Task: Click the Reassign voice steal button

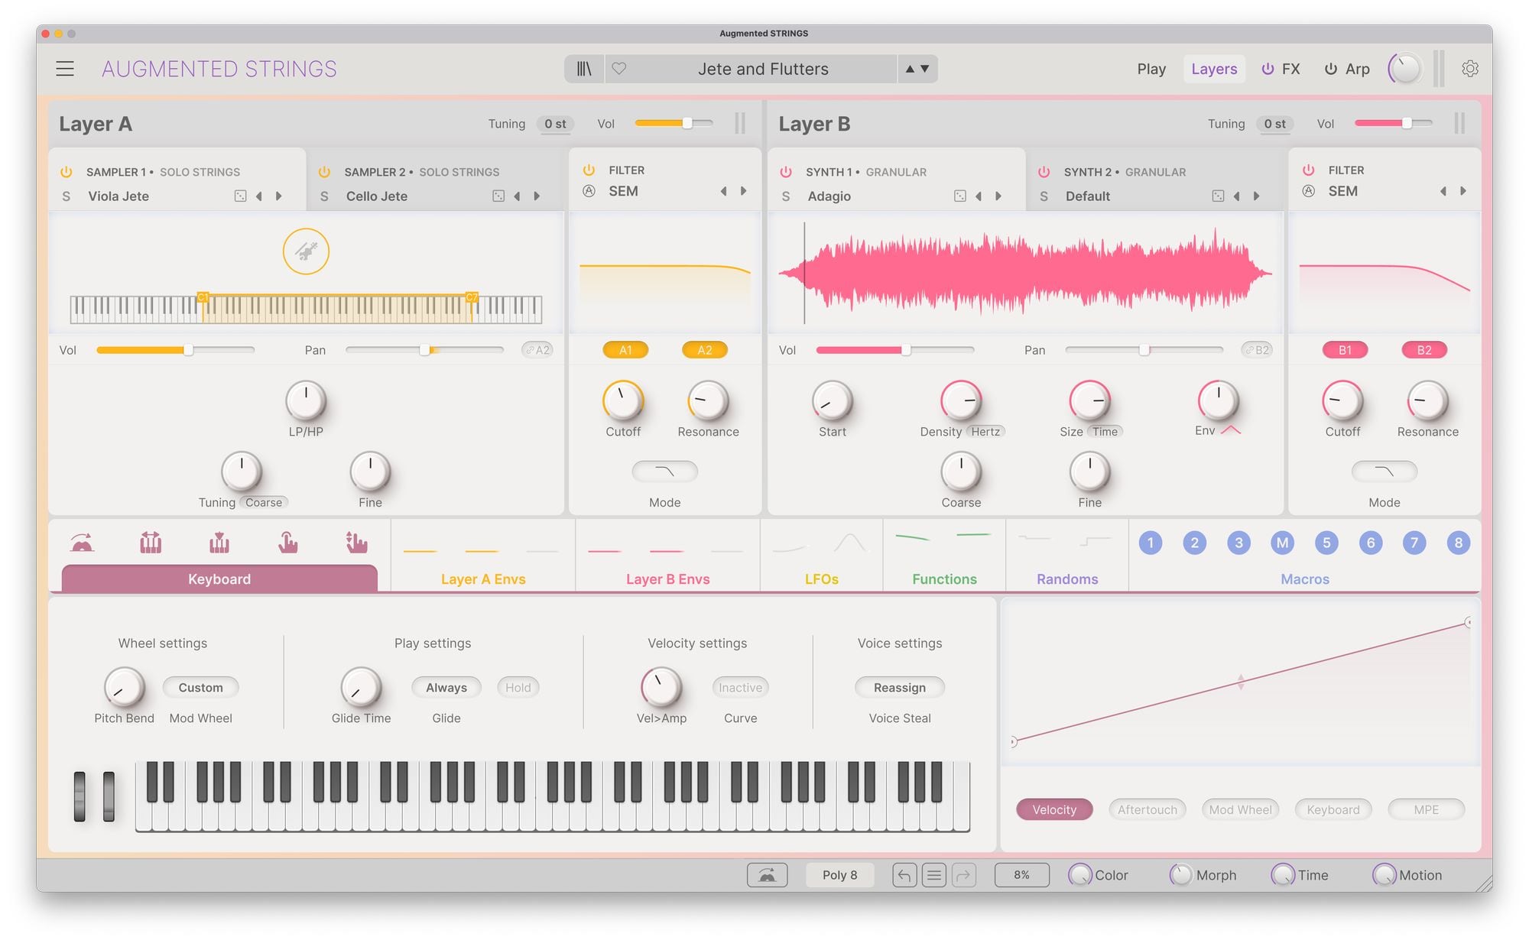Action: pos(899,688)
